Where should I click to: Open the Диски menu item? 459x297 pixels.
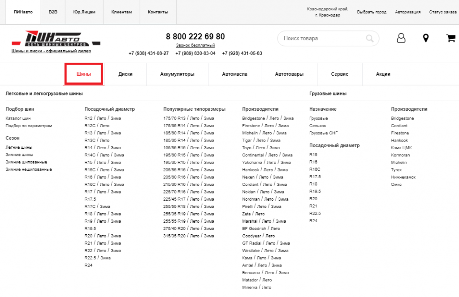click(x=126, y=74)
